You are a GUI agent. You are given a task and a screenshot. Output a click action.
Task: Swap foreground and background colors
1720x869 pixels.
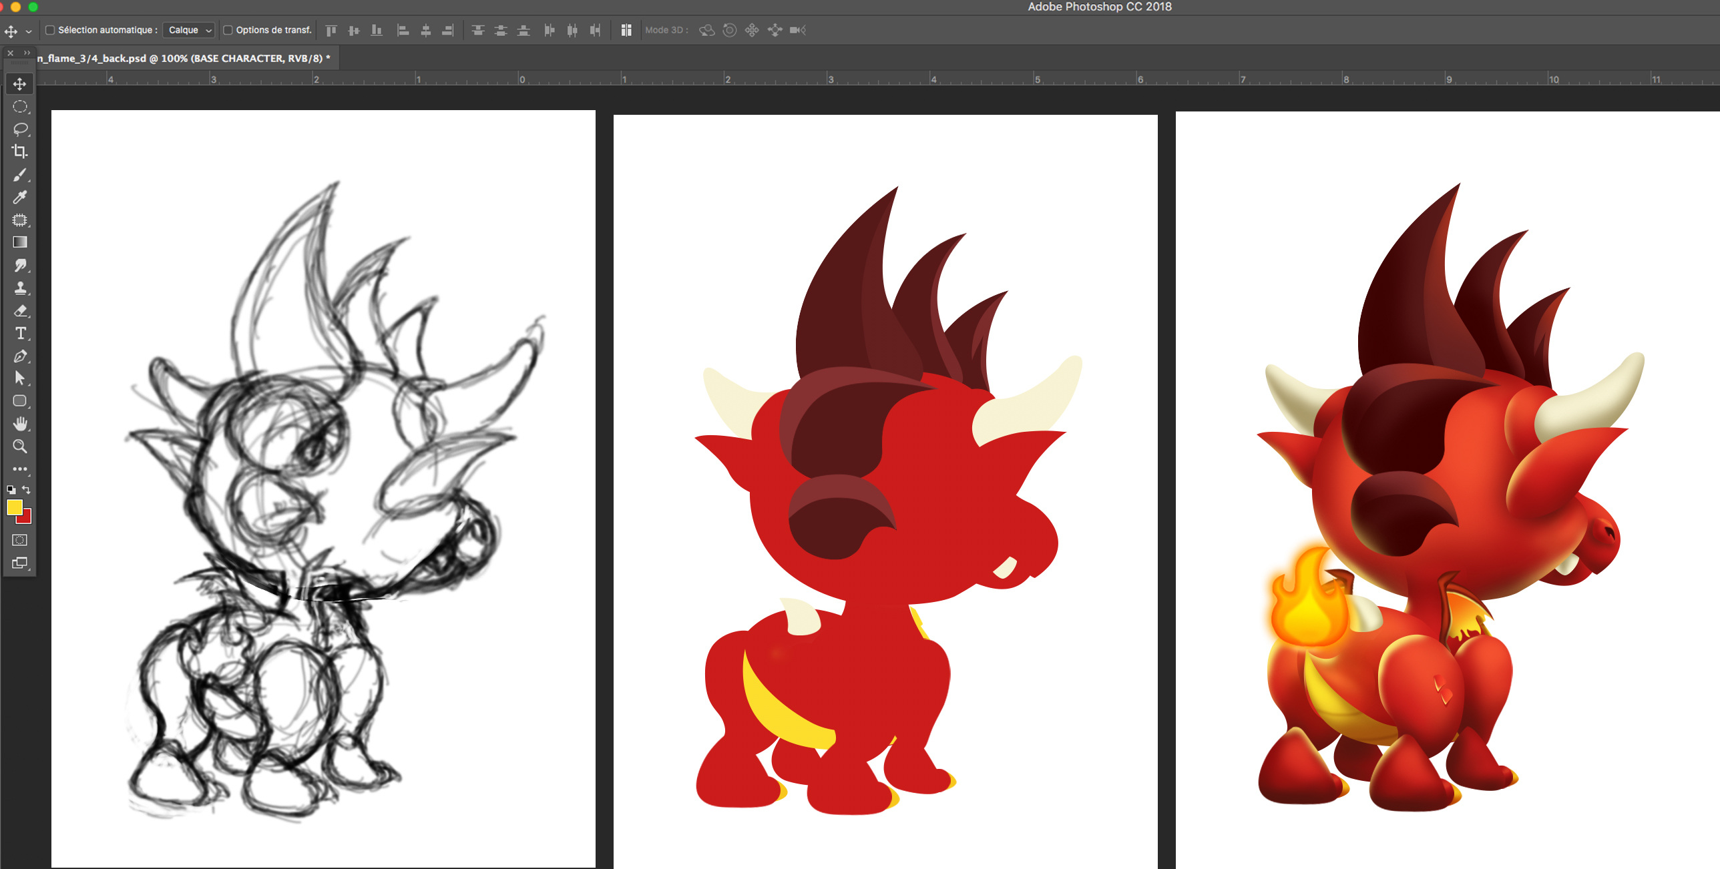(27, 489)
